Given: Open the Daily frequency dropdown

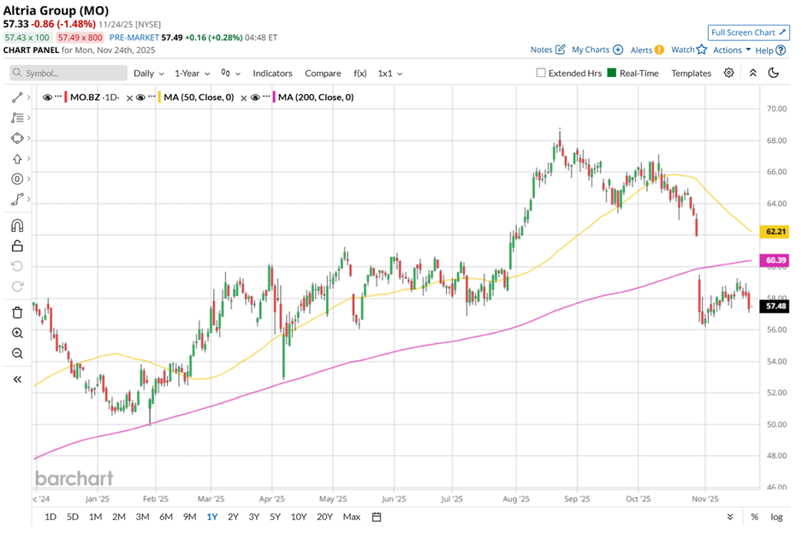Looking at the screenshot, I should click(x=148, y=74).
